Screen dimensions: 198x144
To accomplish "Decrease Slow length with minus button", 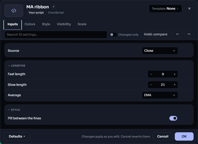I will (x=151, y=85).
